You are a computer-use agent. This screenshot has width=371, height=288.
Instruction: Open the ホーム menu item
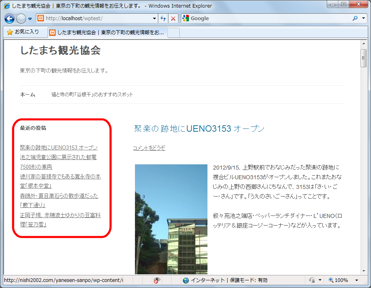coord(28,95)
